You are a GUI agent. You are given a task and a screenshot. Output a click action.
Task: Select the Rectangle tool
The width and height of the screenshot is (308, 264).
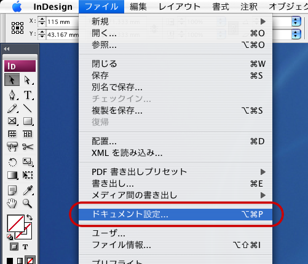(x=28, y=121)
